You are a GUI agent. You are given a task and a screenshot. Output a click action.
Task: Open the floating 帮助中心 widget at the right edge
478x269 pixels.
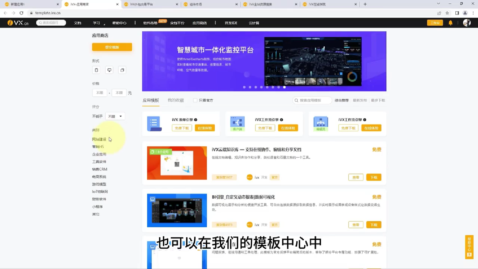(x=469, y=247)
